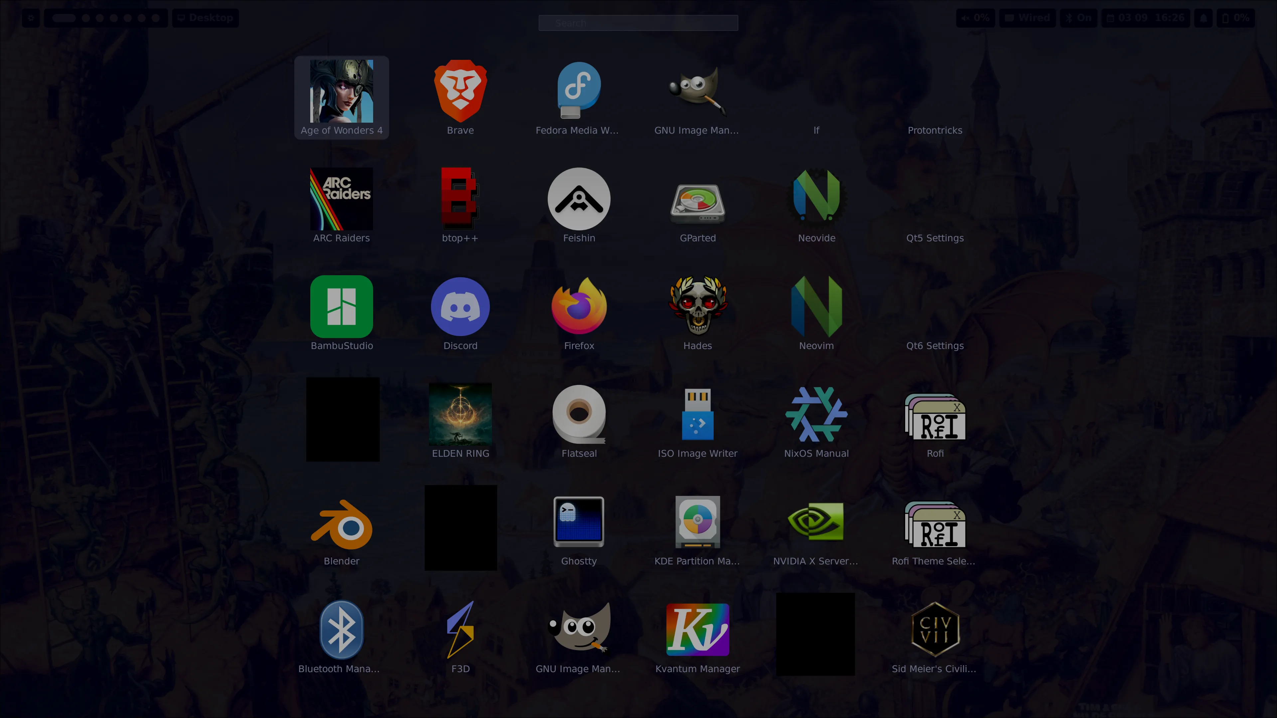Open GNU Image Manipulation Program
The image size is (1277, 718).
(697, 91)
